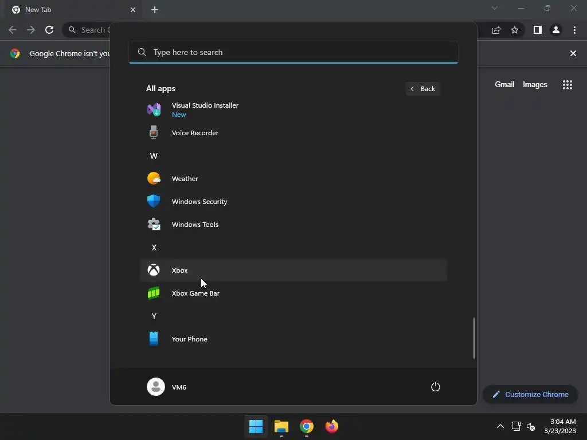
Task: Switch to Chrome in the taskbar
Action: pos(307,426)
